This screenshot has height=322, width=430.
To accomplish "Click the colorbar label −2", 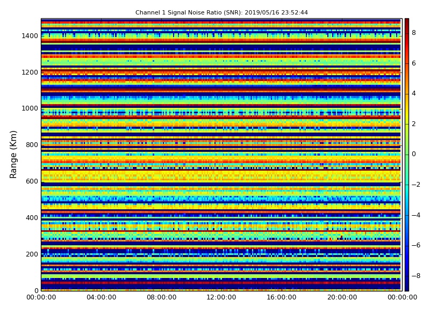I will pyautogui.click(x=416, y=185).
